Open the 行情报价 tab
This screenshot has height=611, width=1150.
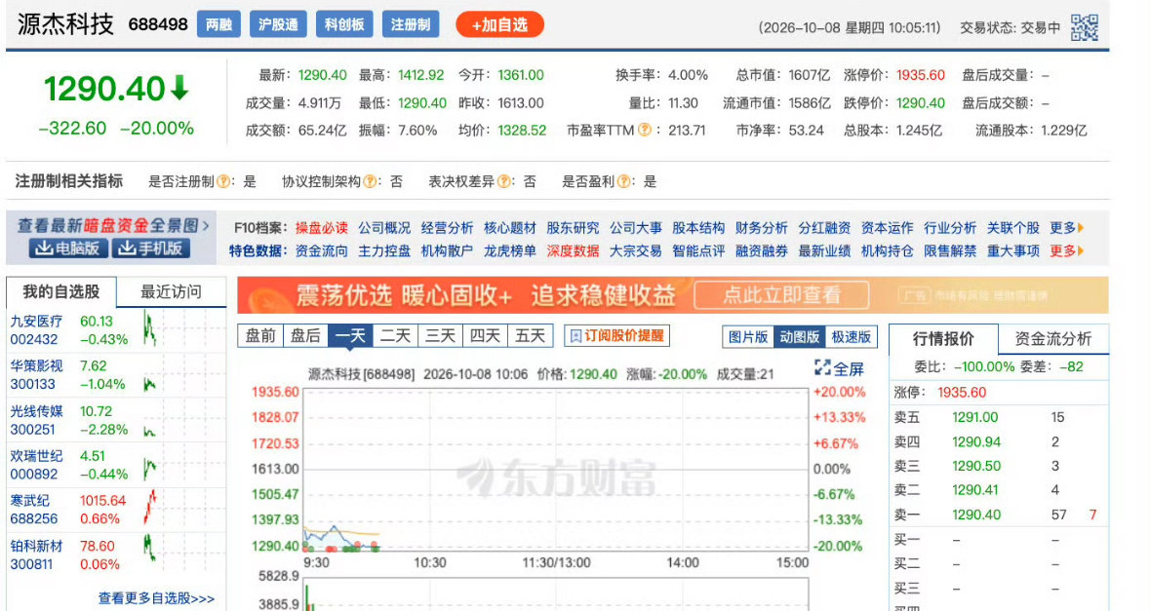943,338
